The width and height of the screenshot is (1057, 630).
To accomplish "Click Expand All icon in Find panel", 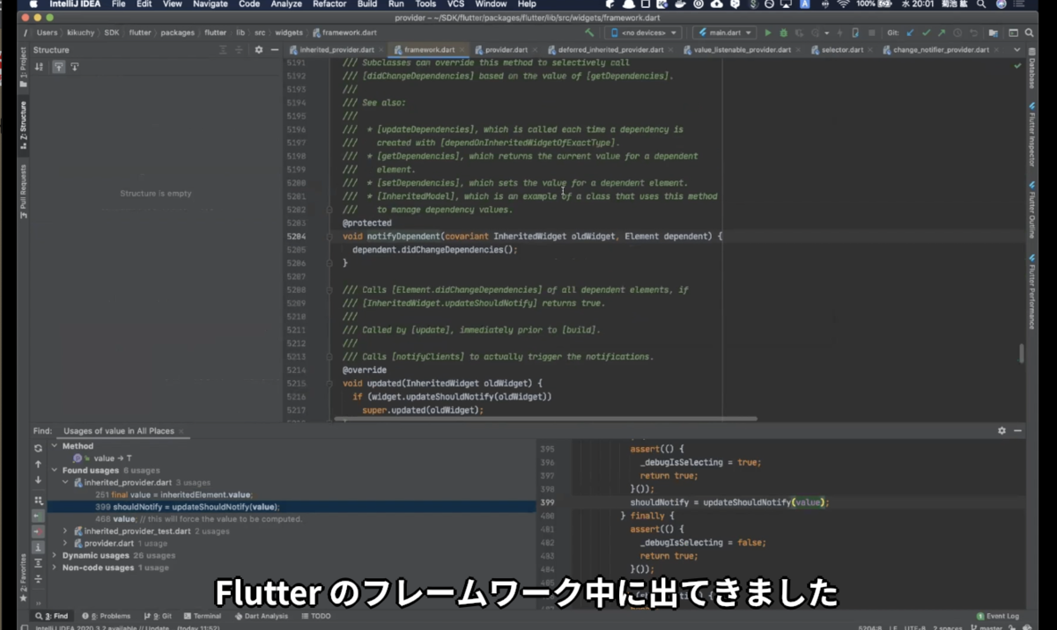I will [x=38, y=563].
